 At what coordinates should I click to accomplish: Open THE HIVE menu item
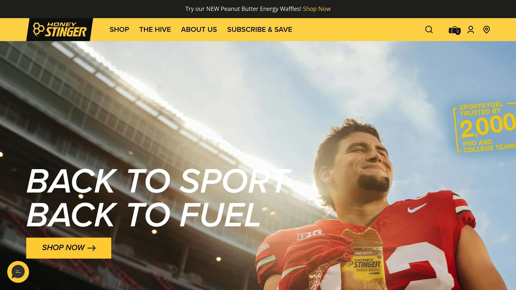[x=155, y=30]
